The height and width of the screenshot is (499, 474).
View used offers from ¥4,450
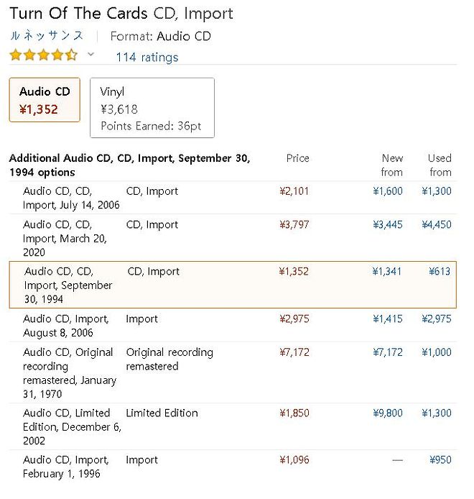click(437, 224)
